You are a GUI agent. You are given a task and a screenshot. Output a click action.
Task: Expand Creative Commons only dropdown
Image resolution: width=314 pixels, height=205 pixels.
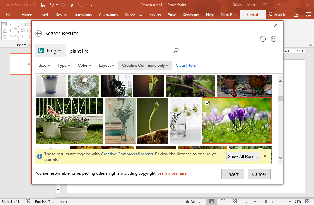(x=145, y=66)
